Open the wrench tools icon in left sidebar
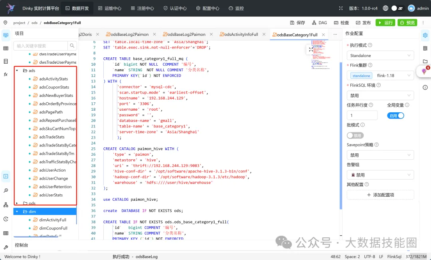Viewport: 431px width, 260px height. tap(6, 247)
